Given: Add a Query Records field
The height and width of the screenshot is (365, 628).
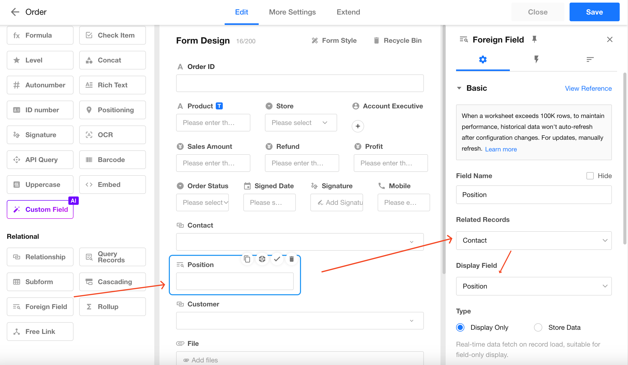Looking at the screenshot, I should pos(112,257).
